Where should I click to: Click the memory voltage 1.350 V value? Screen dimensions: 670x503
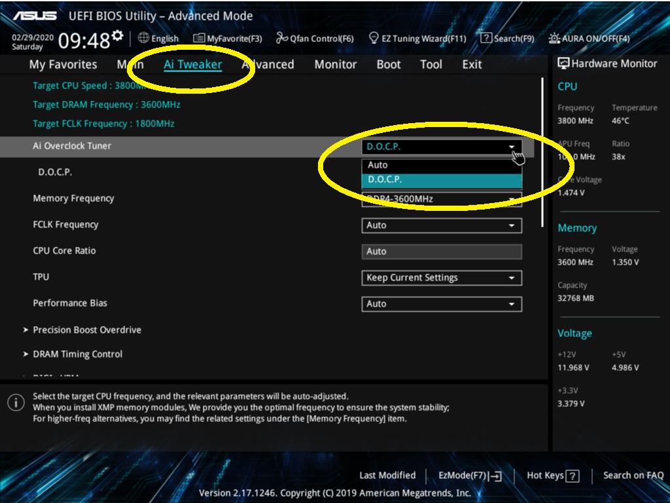[625, 262]
